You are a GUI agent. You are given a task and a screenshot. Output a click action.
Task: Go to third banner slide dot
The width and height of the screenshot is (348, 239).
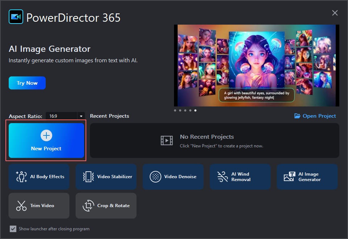pos(185,110)
